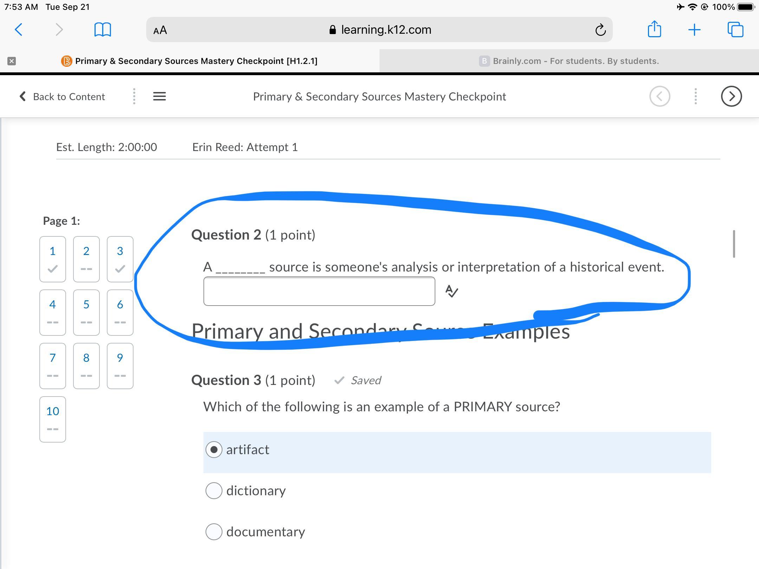759x569 pixels.
Task: Open vertical dots menu near next arrow
Action: pyautogui.click(x=695, y=96)
